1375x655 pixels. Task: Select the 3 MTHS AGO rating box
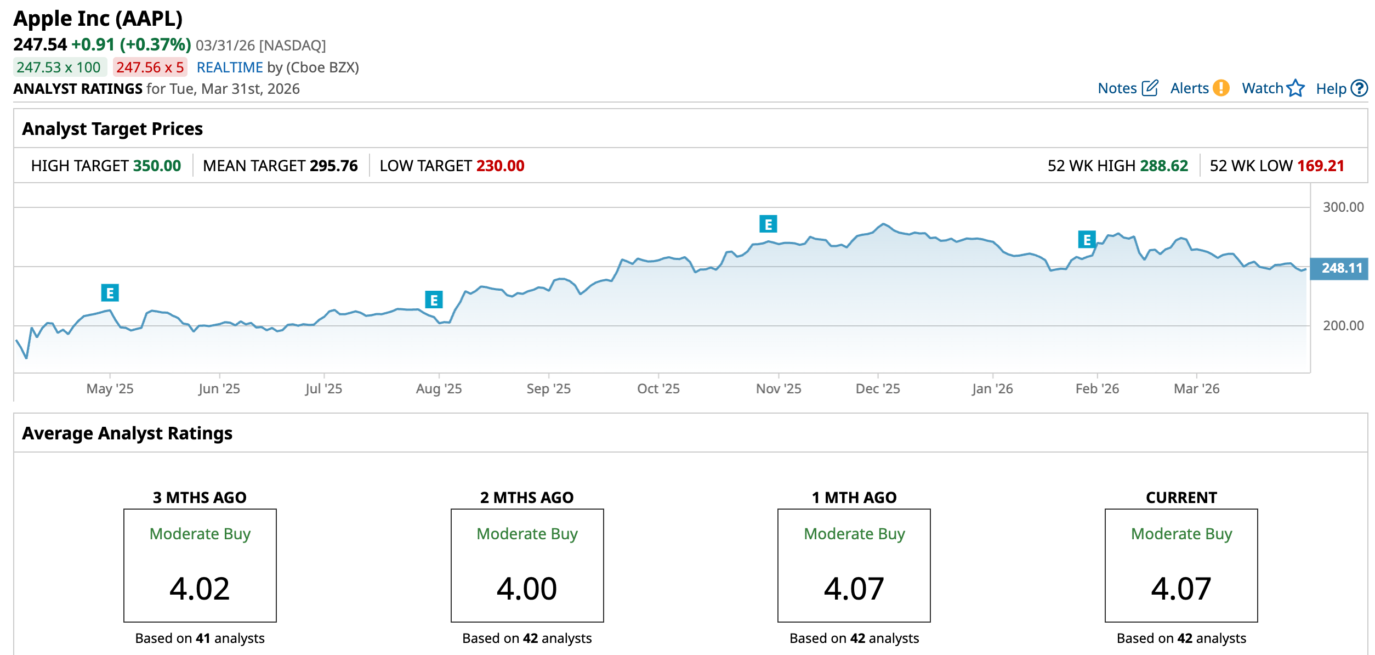point(200,565)
